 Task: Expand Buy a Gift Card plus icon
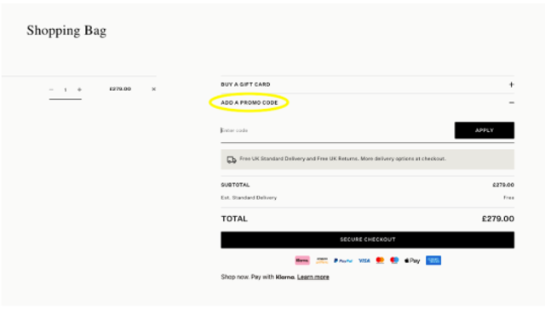click(x=511, y=84)
